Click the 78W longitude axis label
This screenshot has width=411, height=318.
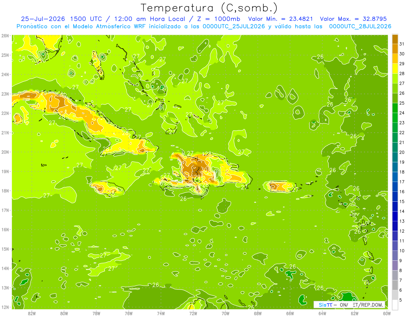pyautogui.click(x=96, y=313)
